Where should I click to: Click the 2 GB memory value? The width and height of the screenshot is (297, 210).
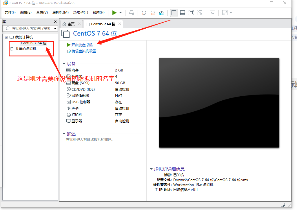point(119,70)
